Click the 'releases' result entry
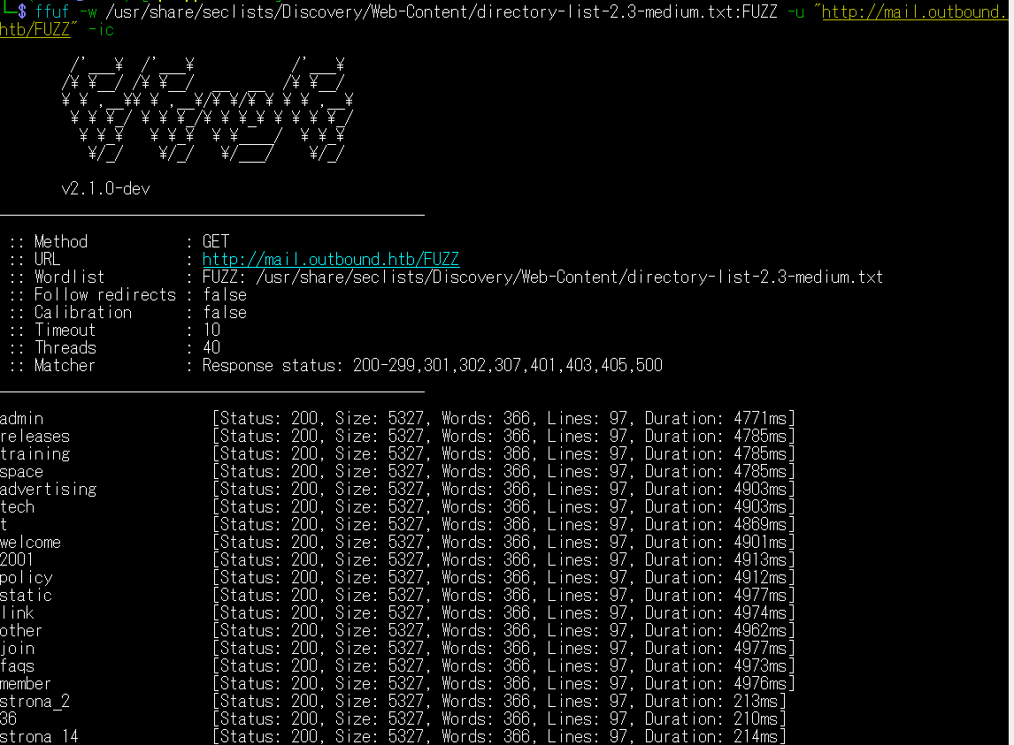Viewport: 1014px width, 745px height. (35, 437)
